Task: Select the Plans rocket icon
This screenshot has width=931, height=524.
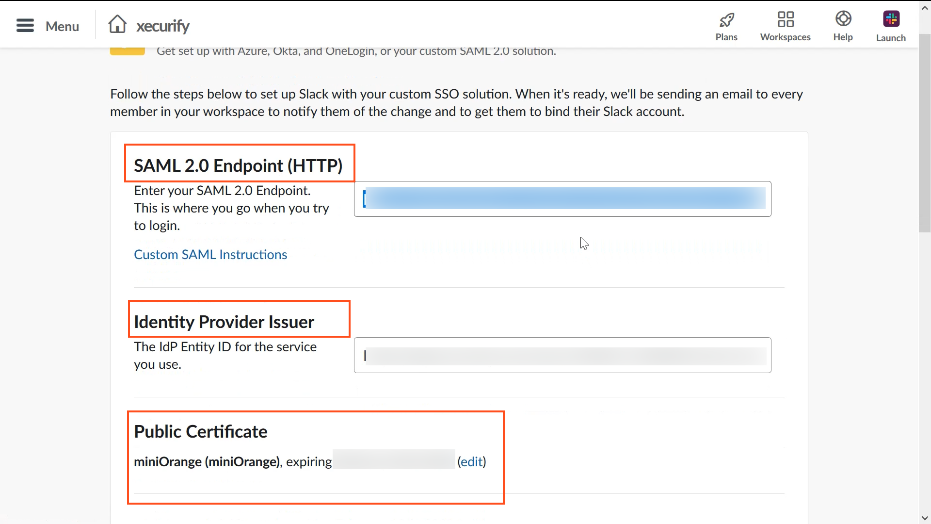Action: tap(726, 20)
